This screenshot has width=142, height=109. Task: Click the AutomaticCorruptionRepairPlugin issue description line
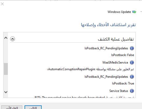click(91, 69)
